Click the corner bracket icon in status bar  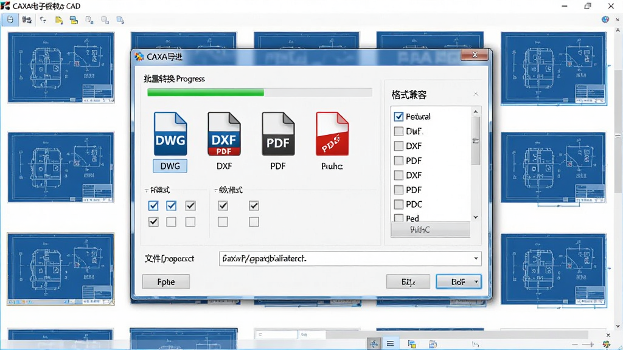click(476, 344)
